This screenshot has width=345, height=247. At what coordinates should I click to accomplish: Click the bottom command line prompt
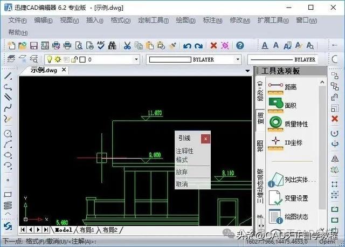pos(50,242)
